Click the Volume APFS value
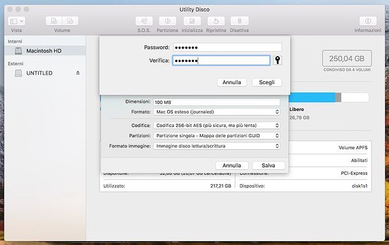Screen dimensions: 389x245 (x=353, y=147)
